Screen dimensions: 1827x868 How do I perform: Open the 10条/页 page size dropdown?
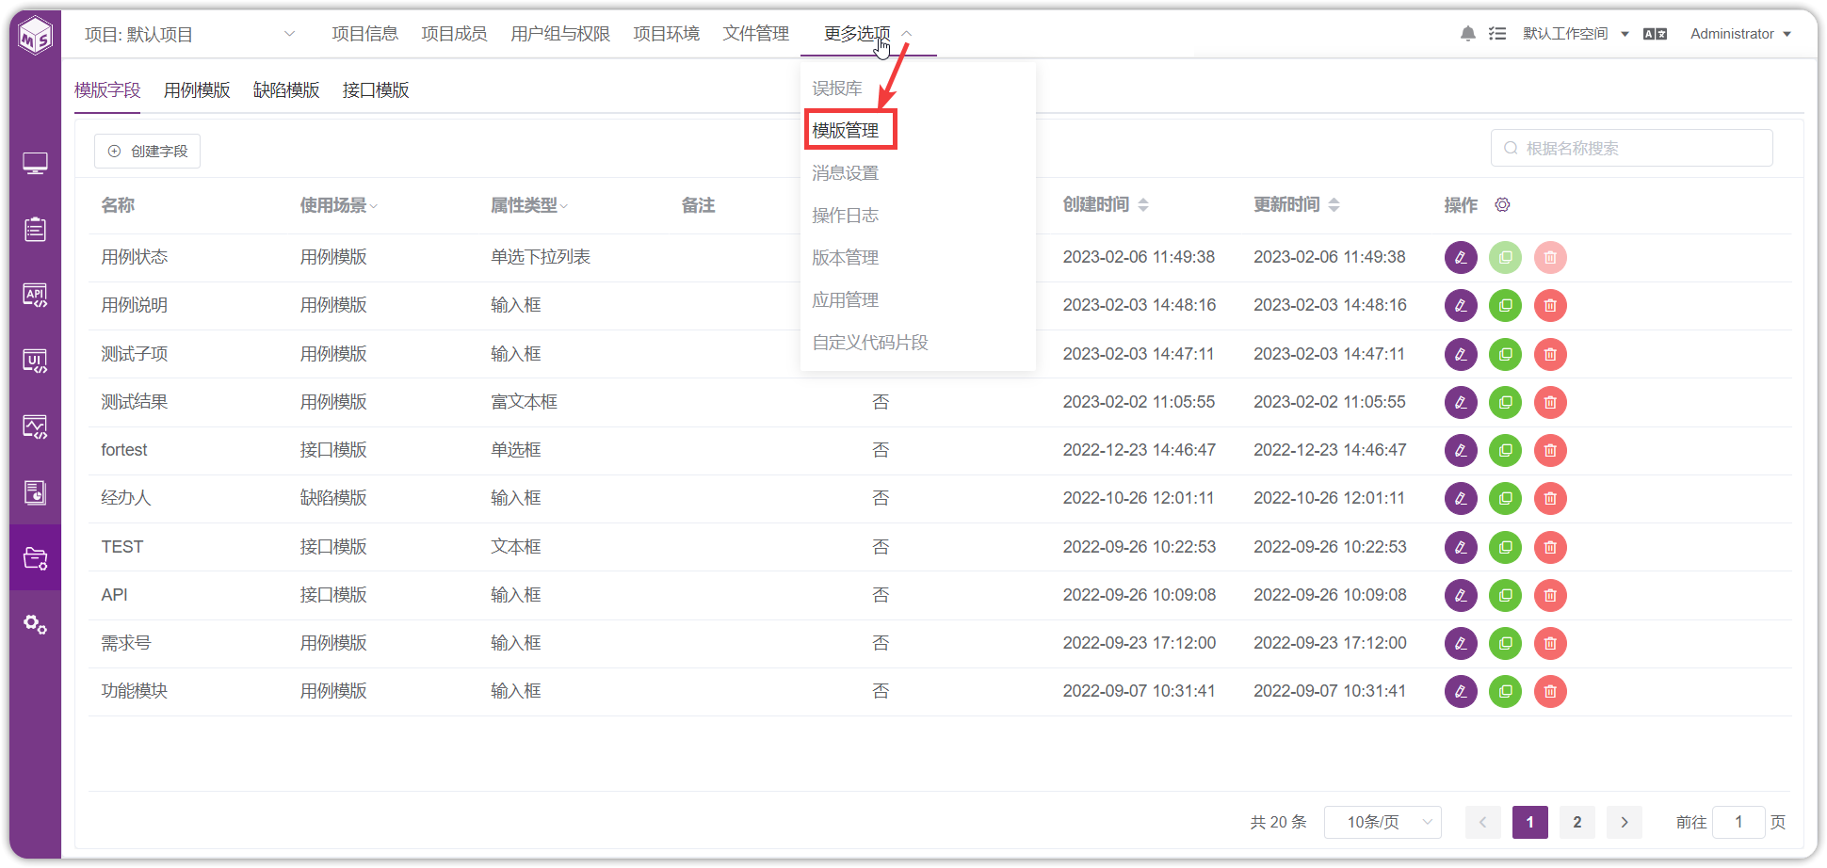tap(1382, 822)
